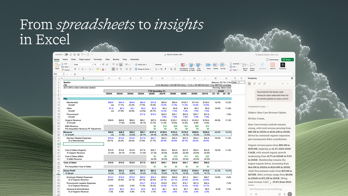The height and width of the screenshot is (196, 348).
Task: Open the title bar more options ellipsis
Action: (92, 55)
